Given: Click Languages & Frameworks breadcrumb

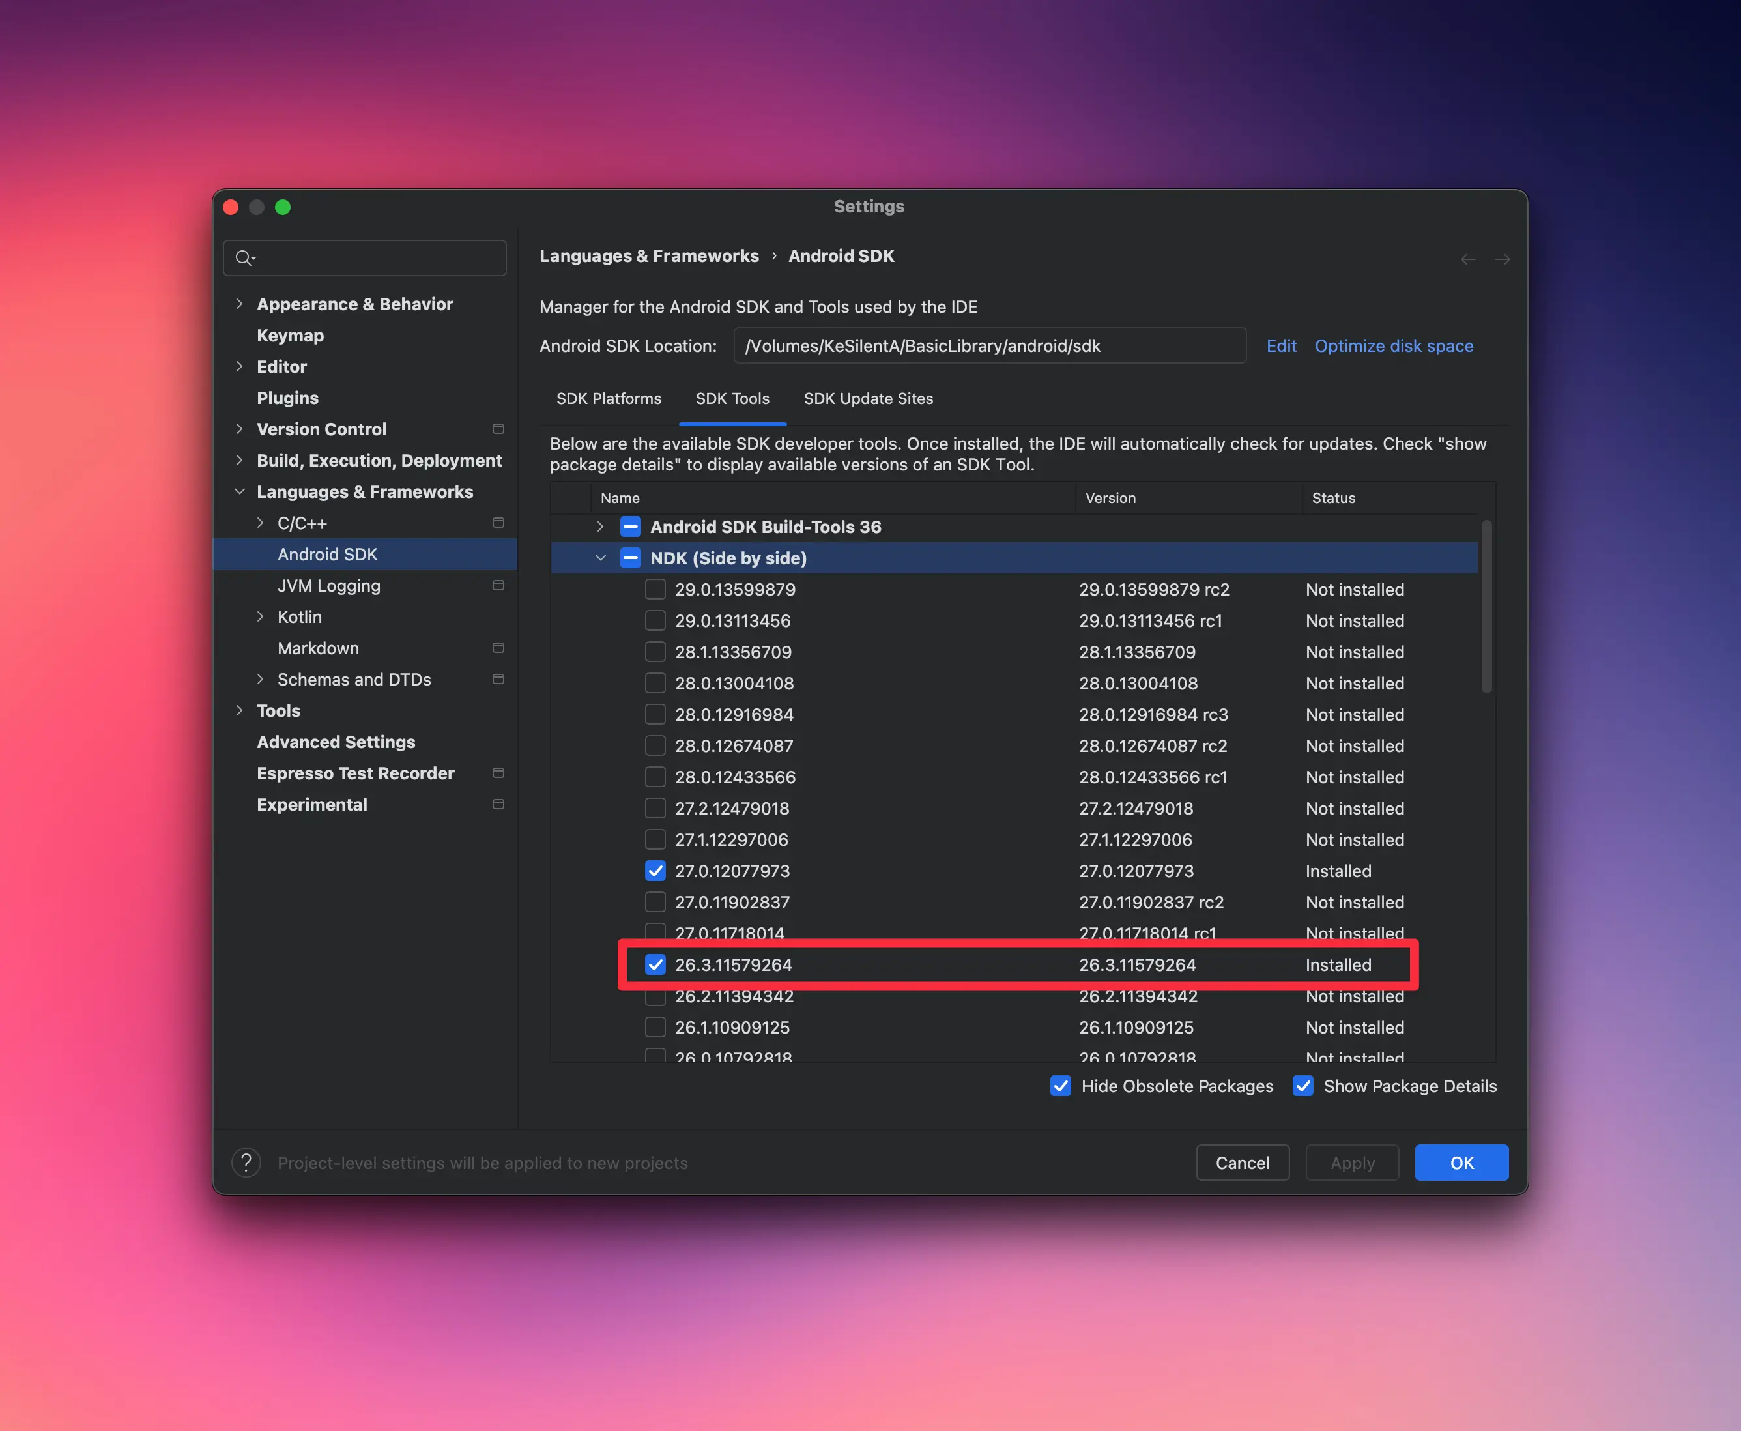Looking at the screenshot, I should 649,255.
